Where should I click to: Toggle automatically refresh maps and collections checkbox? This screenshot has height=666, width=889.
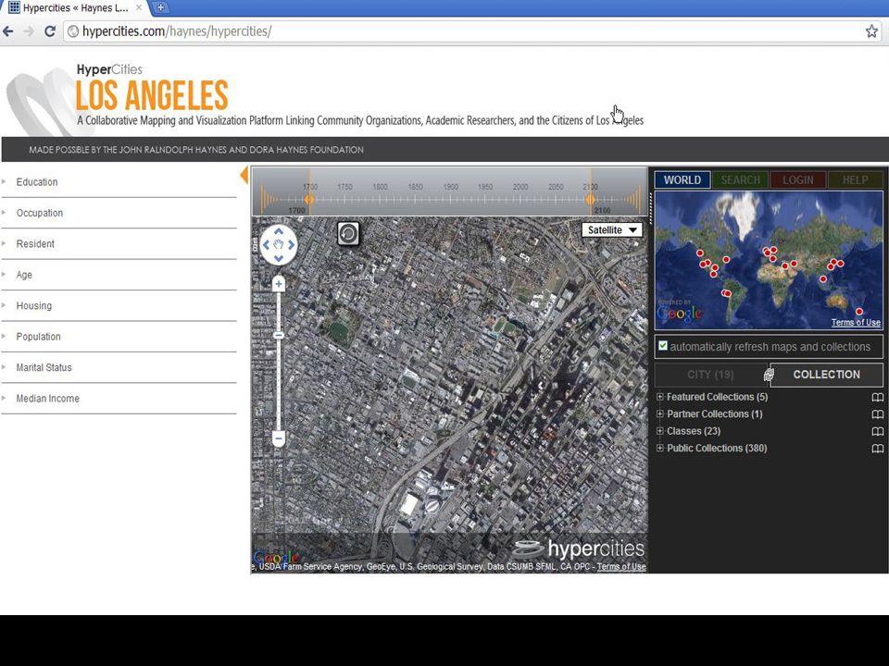click(x=663, y=345)
